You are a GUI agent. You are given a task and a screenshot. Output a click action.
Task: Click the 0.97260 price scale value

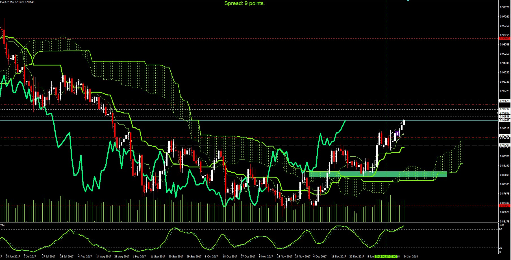505,17
